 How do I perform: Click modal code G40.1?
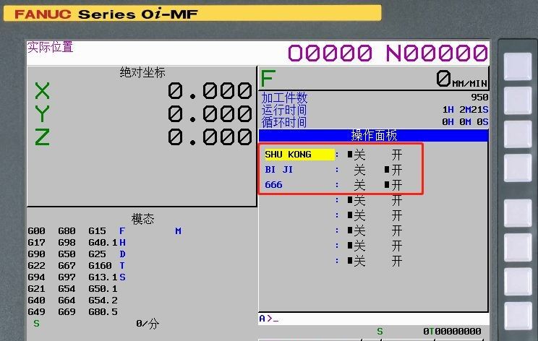[x=103, y=243]
